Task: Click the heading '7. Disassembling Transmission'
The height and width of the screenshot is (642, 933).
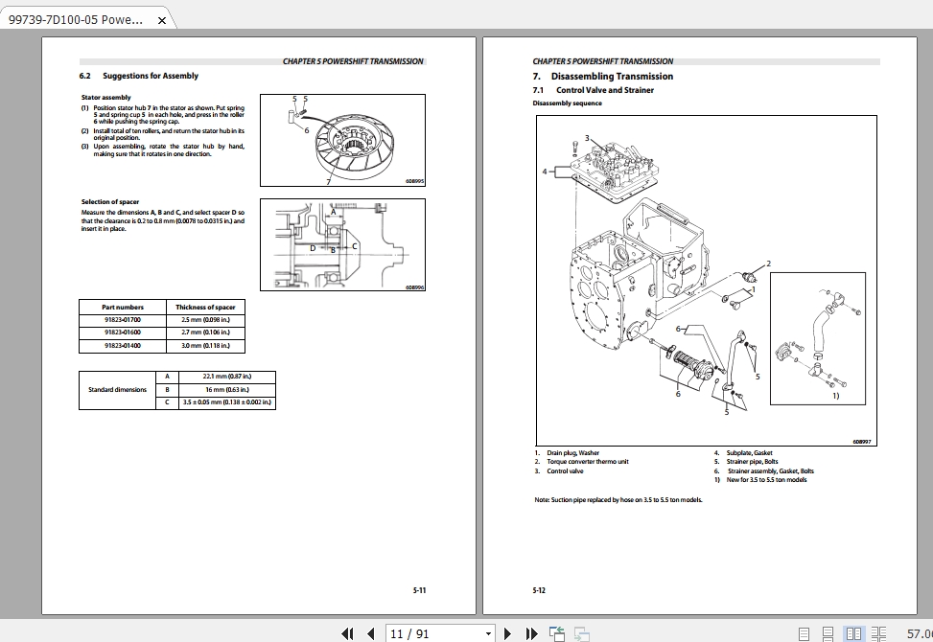Action: tap(603, 76)
